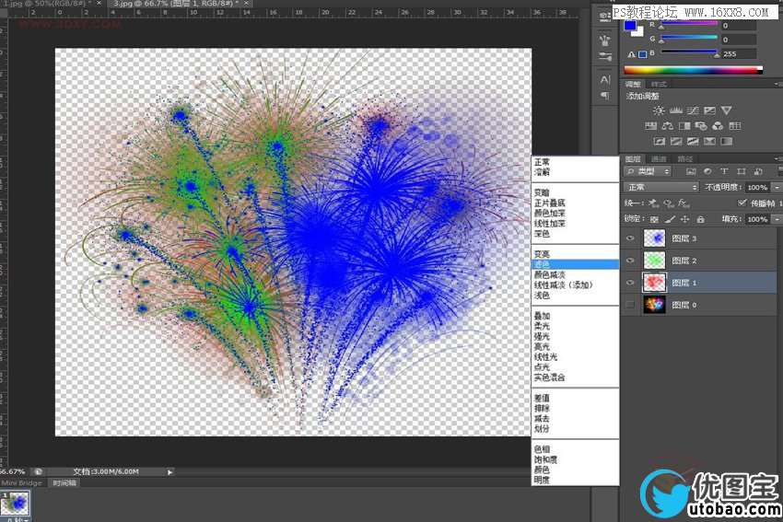Add Vibrance adjustment triangle icon
The height and width of the screenshot is (522, 783).
[x=727, y=110]
